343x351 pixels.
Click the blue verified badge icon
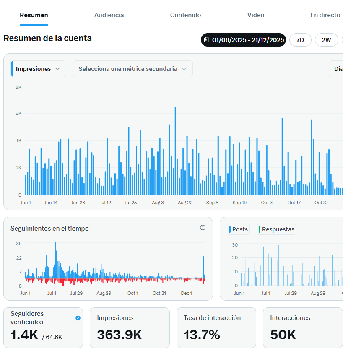click(78, 318)
